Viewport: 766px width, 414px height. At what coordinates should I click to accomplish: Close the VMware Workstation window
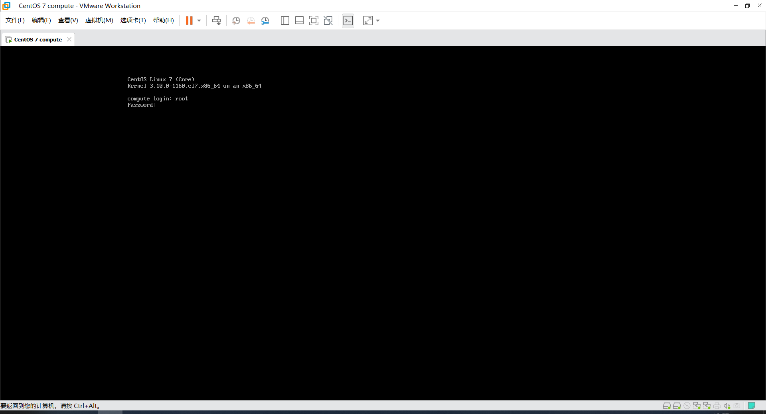pos(760,6)
